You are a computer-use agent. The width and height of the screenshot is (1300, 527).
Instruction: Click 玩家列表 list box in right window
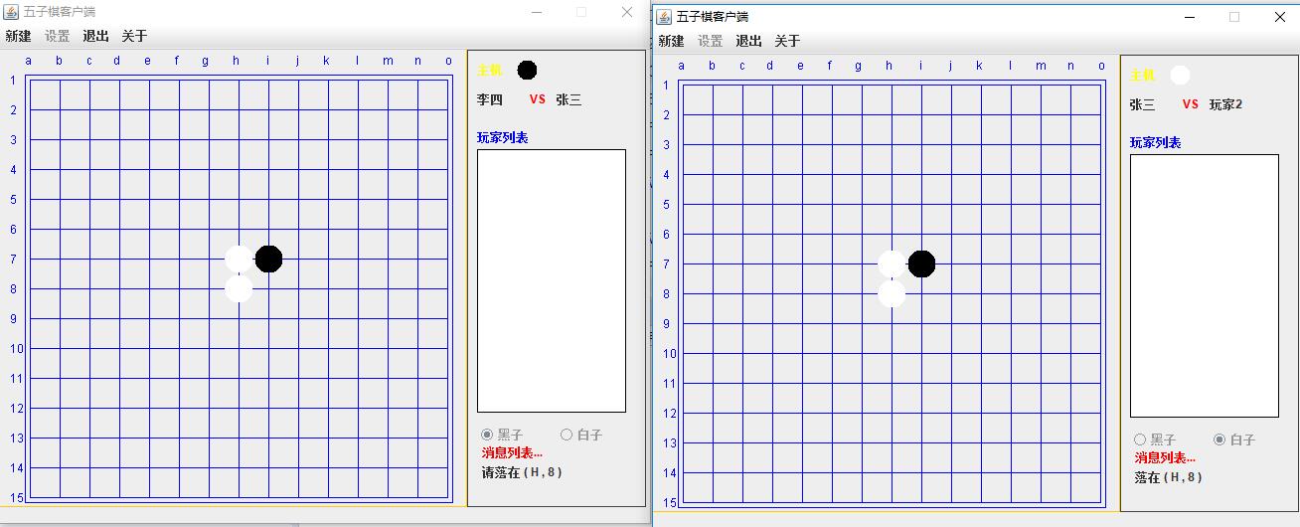[1205, 285]
